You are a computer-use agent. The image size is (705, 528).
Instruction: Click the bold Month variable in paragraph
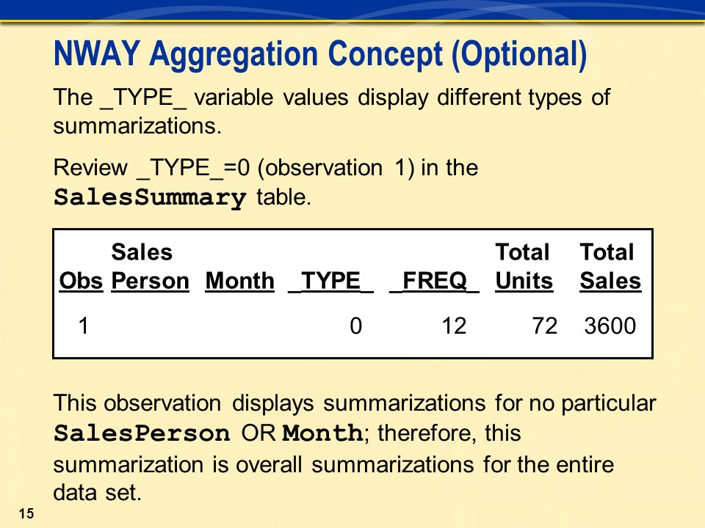point(322,433)
